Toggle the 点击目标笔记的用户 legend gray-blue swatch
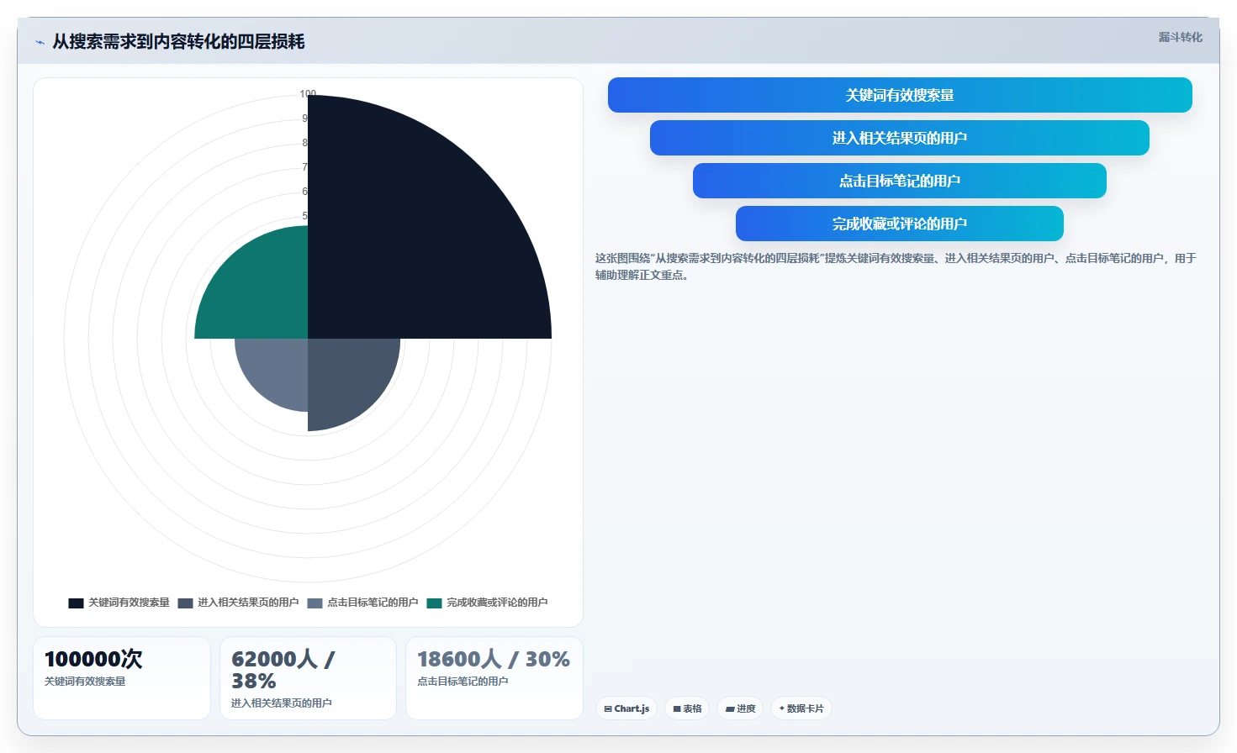This screenshot has height=753, width=1237. tap(315, 603)
